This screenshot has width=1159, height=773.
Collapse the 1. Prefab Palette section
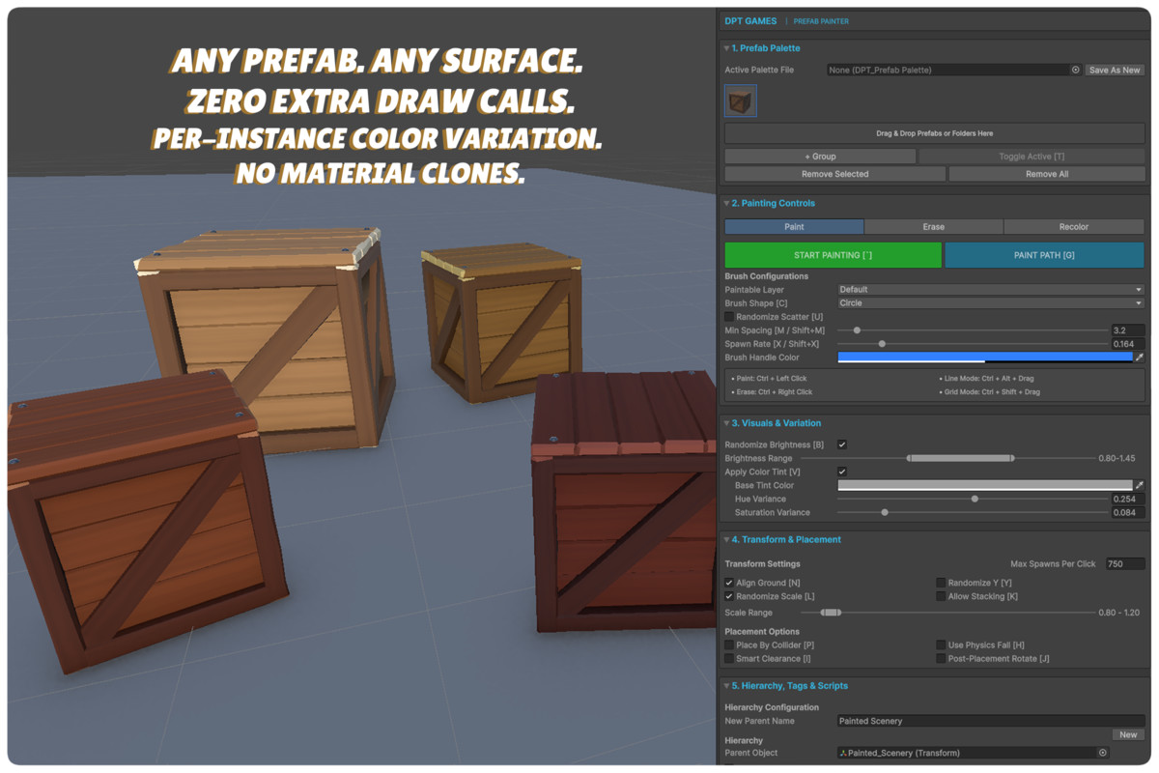[726, 48]
